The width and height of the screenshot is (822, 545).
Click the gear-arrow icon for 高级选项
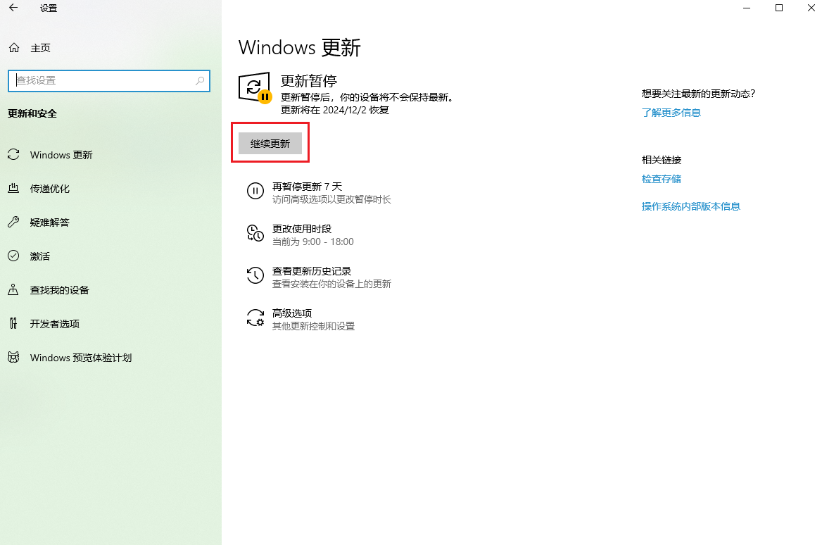click(x=255, y=318)
